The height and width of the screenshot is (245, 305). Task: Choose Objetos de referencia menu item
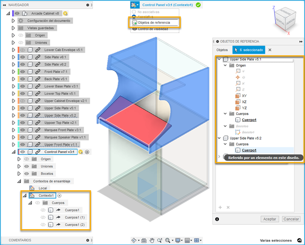click(x=155, y=23)
